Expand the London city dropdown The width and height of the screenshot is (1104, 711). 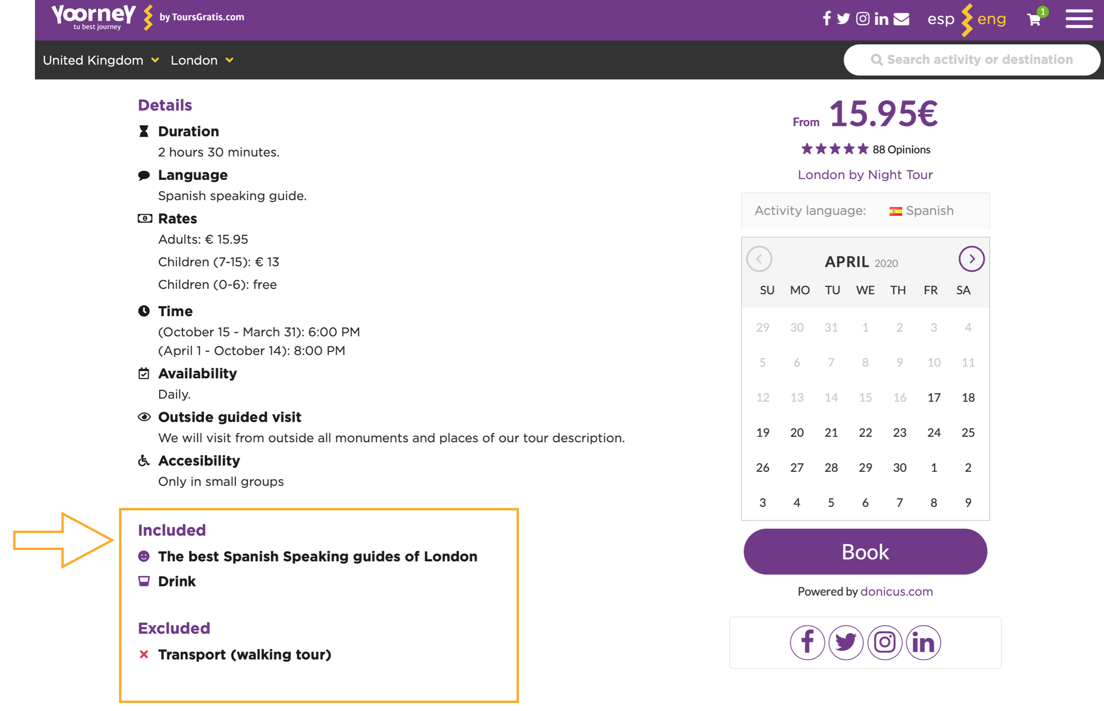click(x=202, y=60)
